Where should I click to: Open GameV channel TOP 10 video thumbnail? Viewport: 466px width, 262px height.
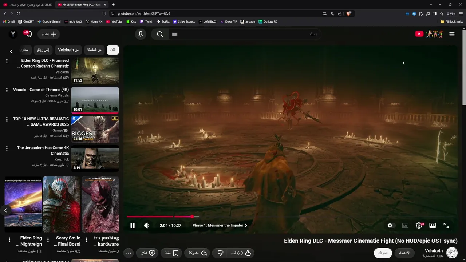point(95,129)
